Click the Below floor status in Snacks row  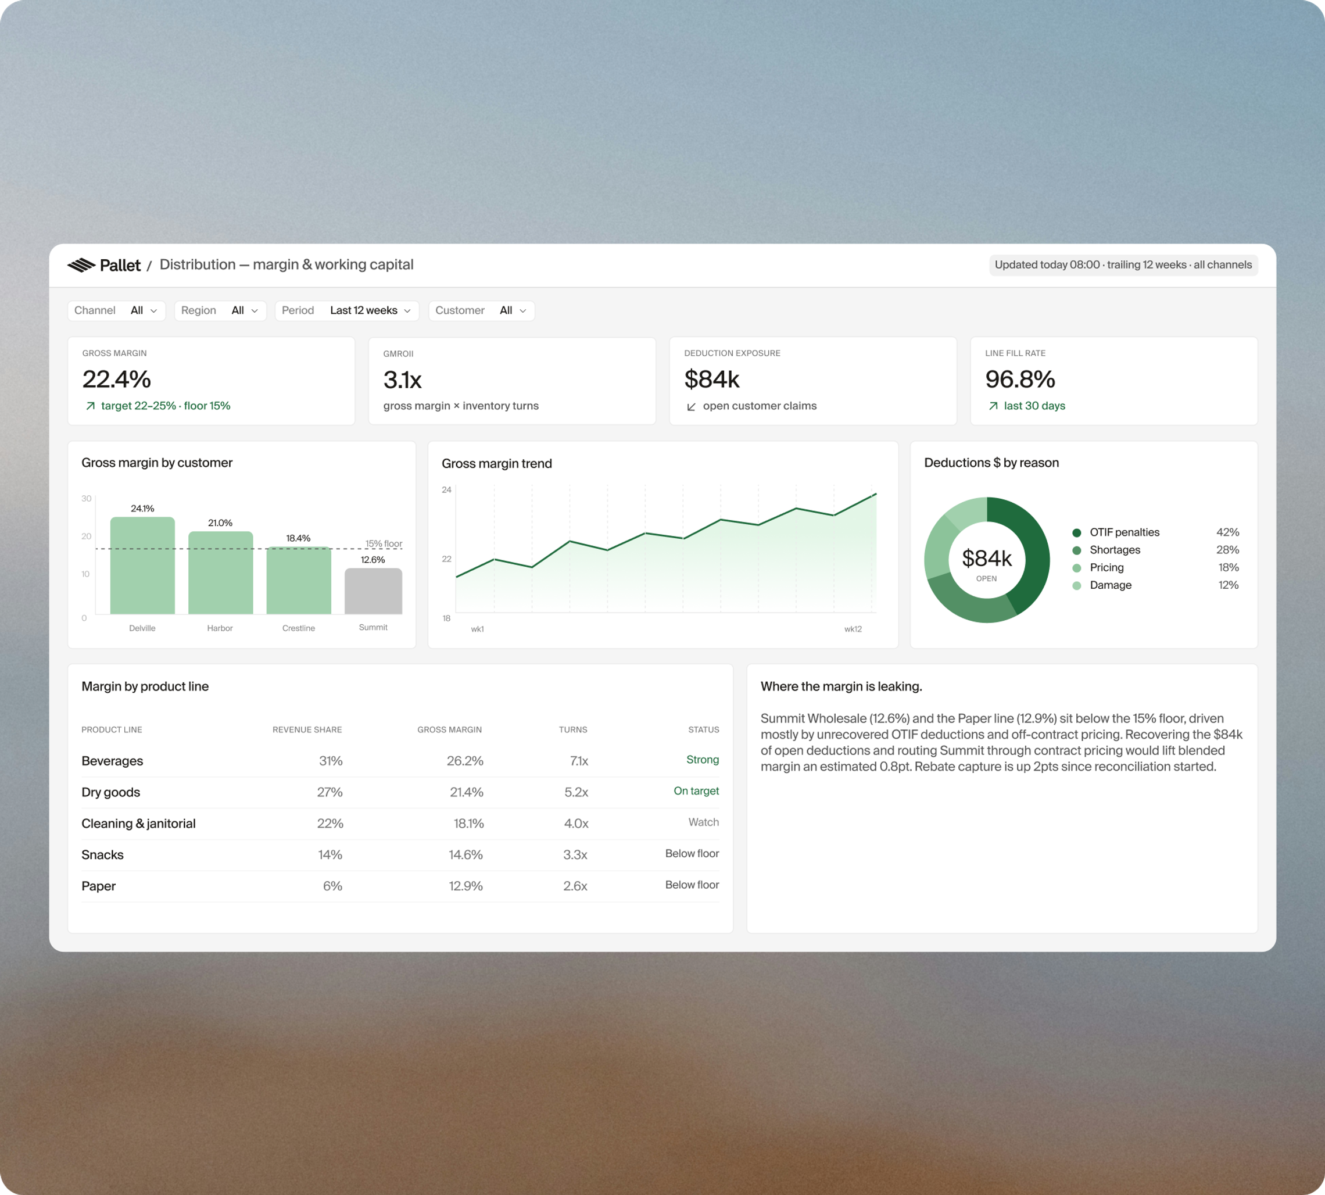pos(692,854)
